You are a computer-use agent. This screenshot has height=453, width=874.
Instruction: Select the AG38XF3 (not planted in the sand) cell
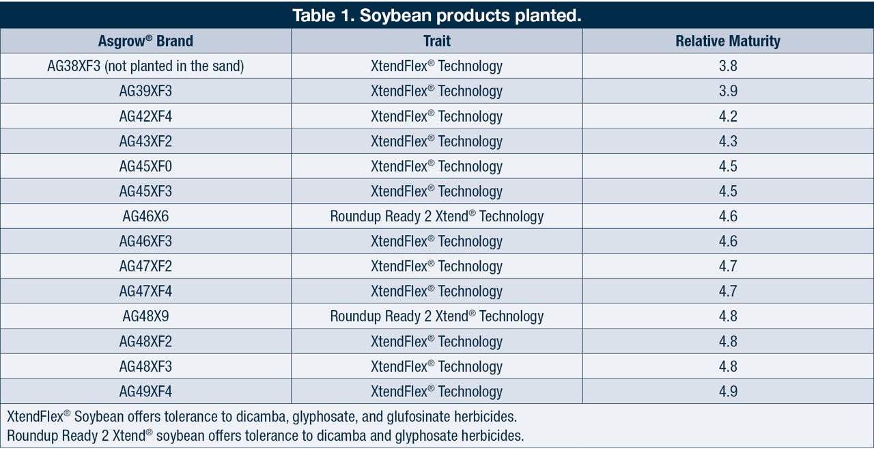pos(145,66)
